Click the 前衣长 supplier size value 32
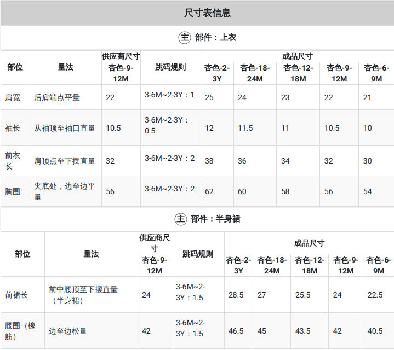The height and width of the screenshot is (350, 394). click(110, 161)
